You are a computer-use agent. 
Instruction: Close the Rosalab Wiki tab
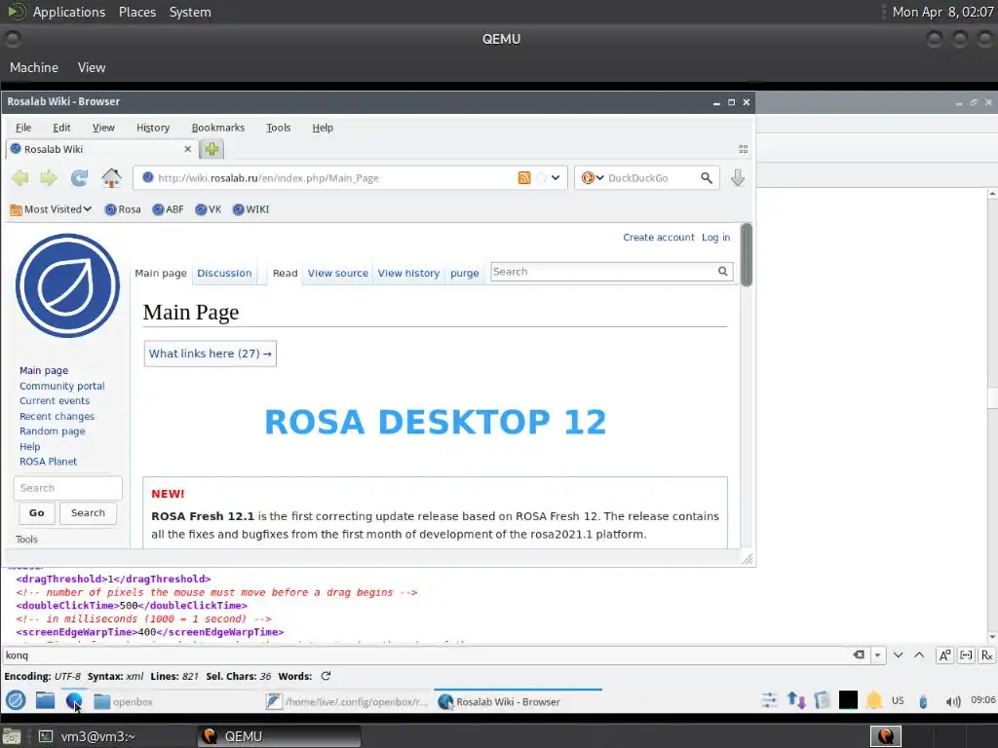(187, 149)
